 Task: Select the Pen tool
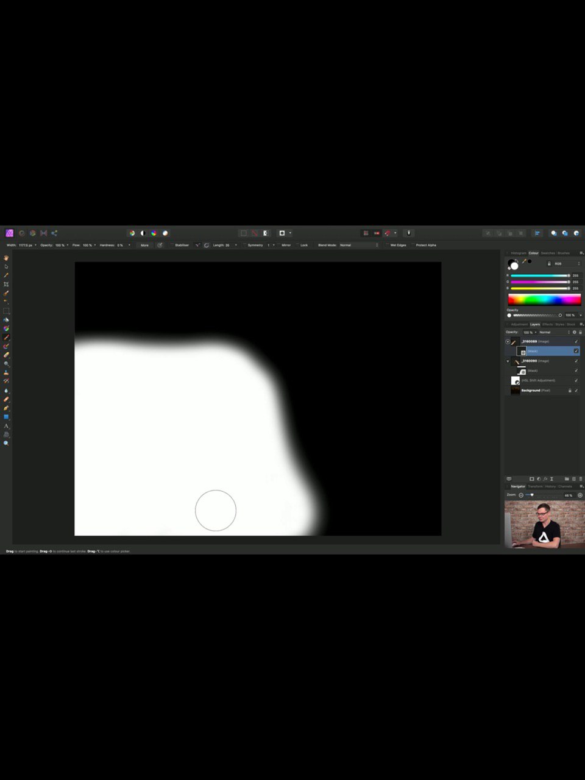point(6,408)
